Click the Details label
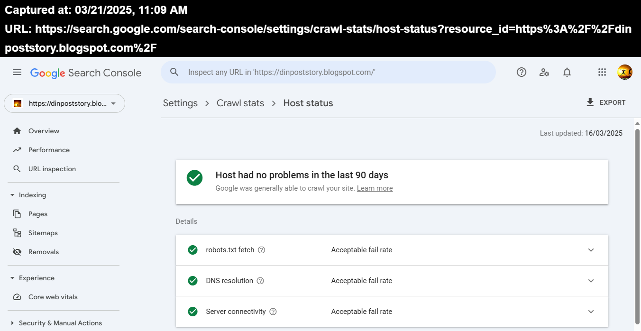 tap(186, 221)
